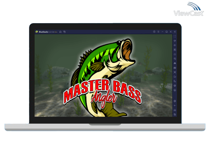This screenshot has width=208, height=143.
Task: Close the BlueStacks window
Action: click(171, 32)
